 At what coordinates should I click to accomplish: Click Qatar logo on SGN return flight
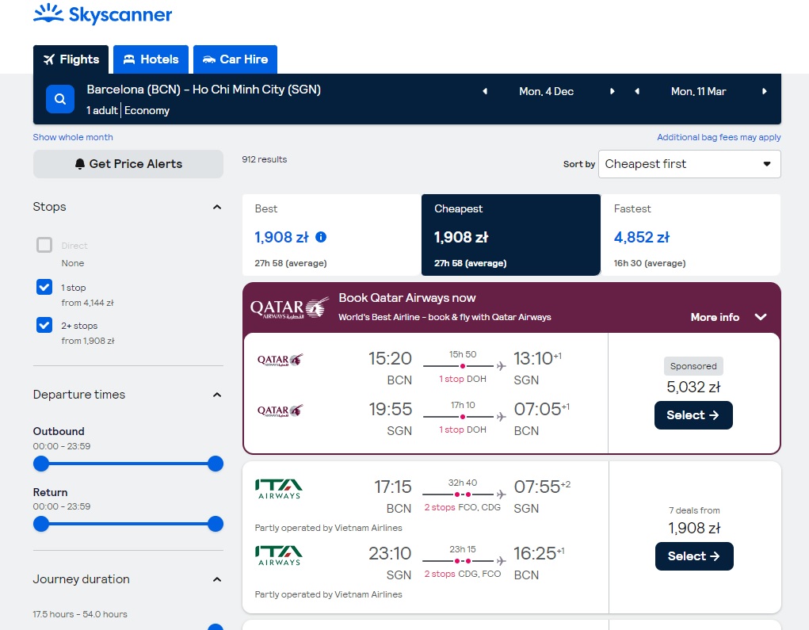pos(280,410)
